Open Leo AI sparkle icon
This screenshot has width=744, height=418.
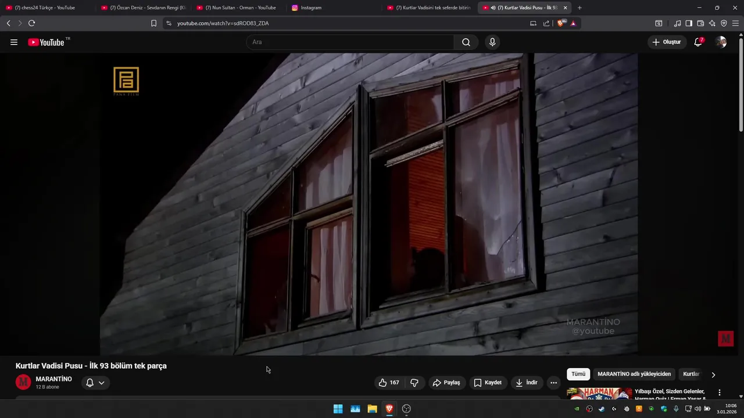pyautogui.click(x=712, y=23)
